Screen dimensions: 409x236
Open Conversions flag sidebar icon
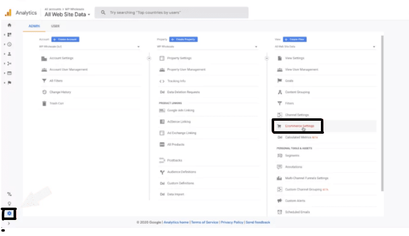pyautogui.click(x=9, y=83)
